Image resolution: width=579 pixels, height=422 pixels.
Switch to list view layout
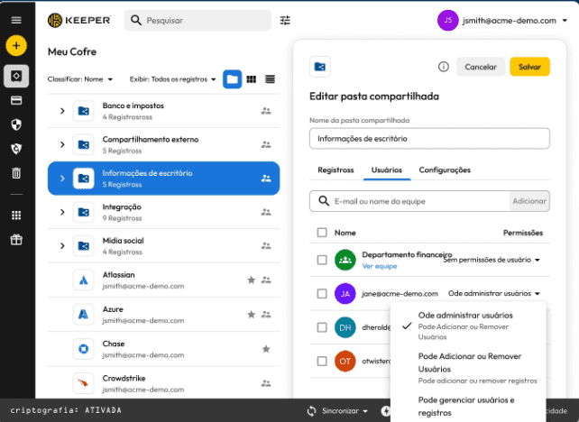(x=271, y=79)
